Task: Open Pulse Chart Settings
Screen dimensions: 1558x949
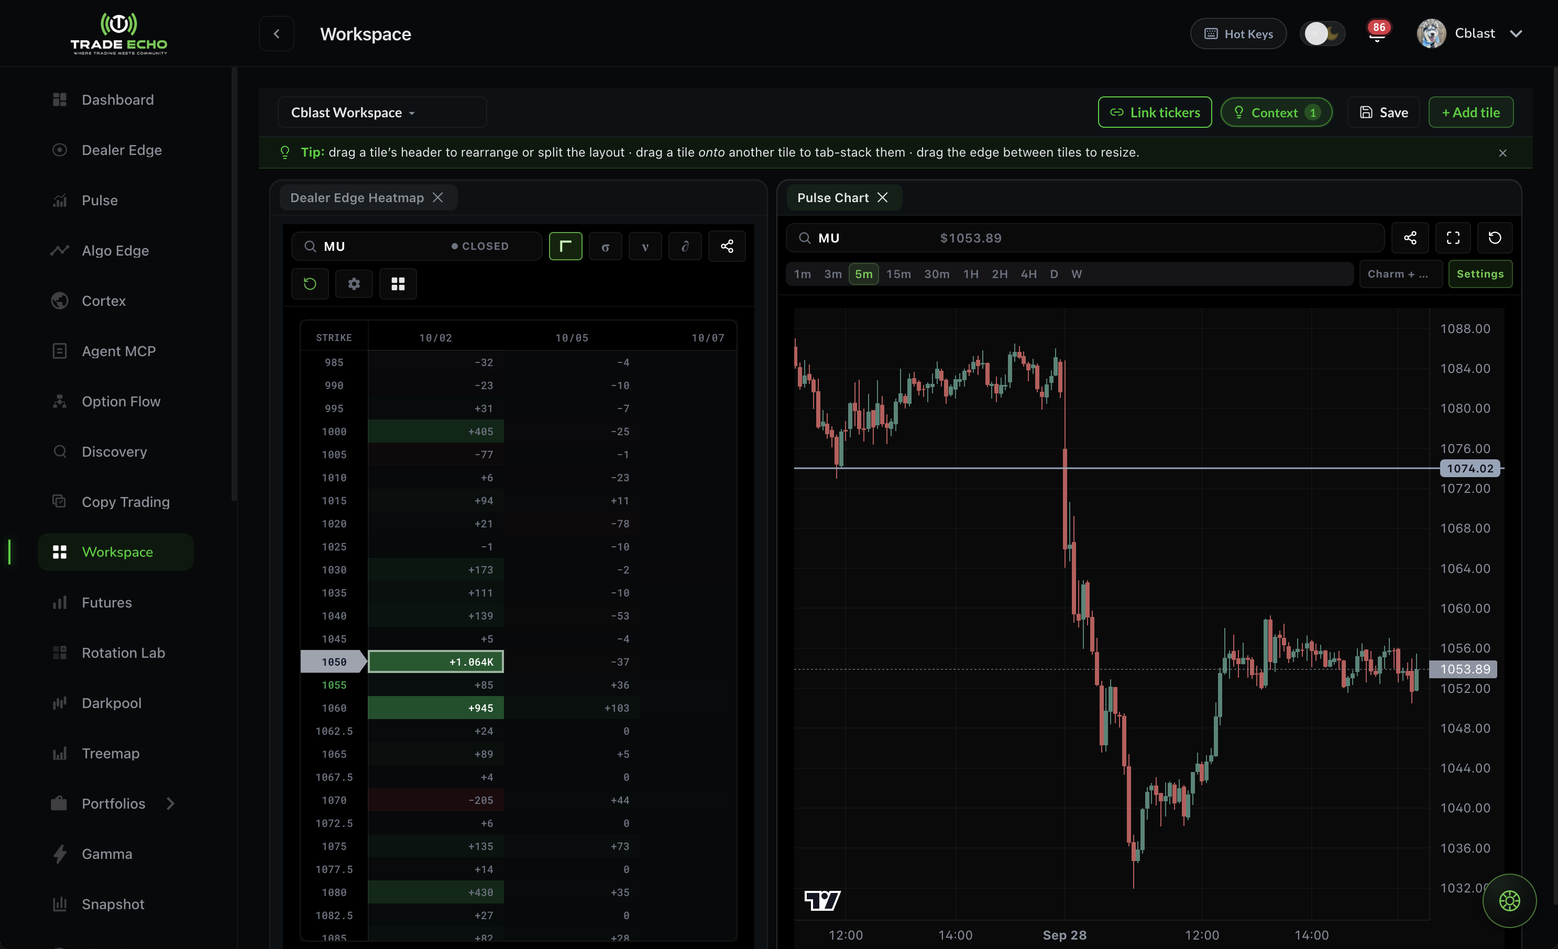Action: [x=1479, y=274]
